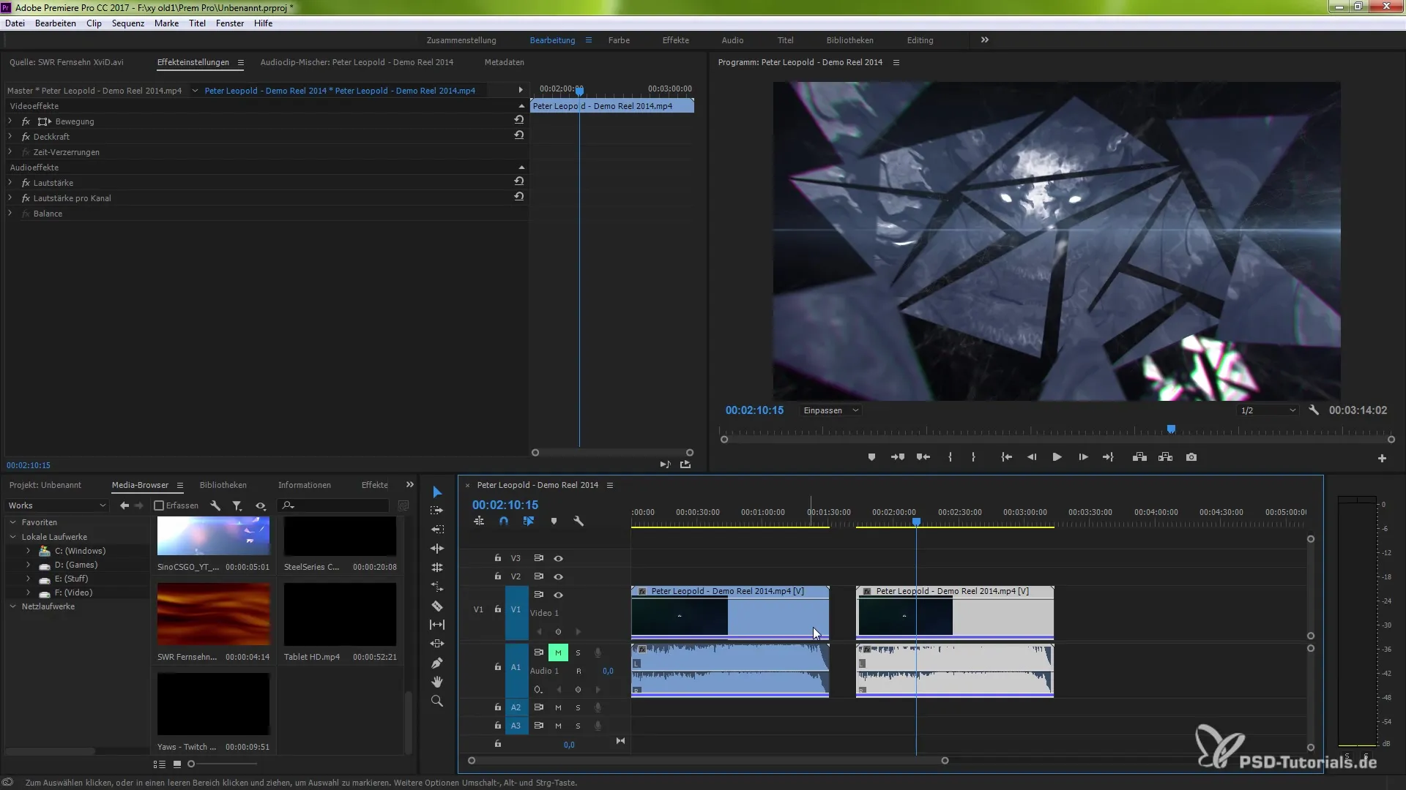1406x790 pixels.
Task: Reset the Bewegung effect
Action: tap(518, 120)
